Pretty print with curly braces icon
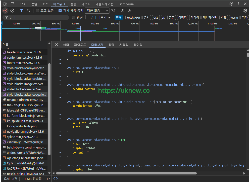249x182 pixels. [x=56, y=179]
